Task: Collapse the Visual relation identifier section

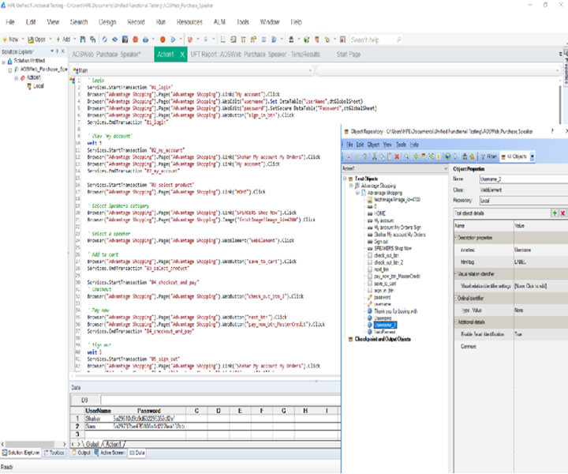Action: pyautogui.click(x=456, y=274)
